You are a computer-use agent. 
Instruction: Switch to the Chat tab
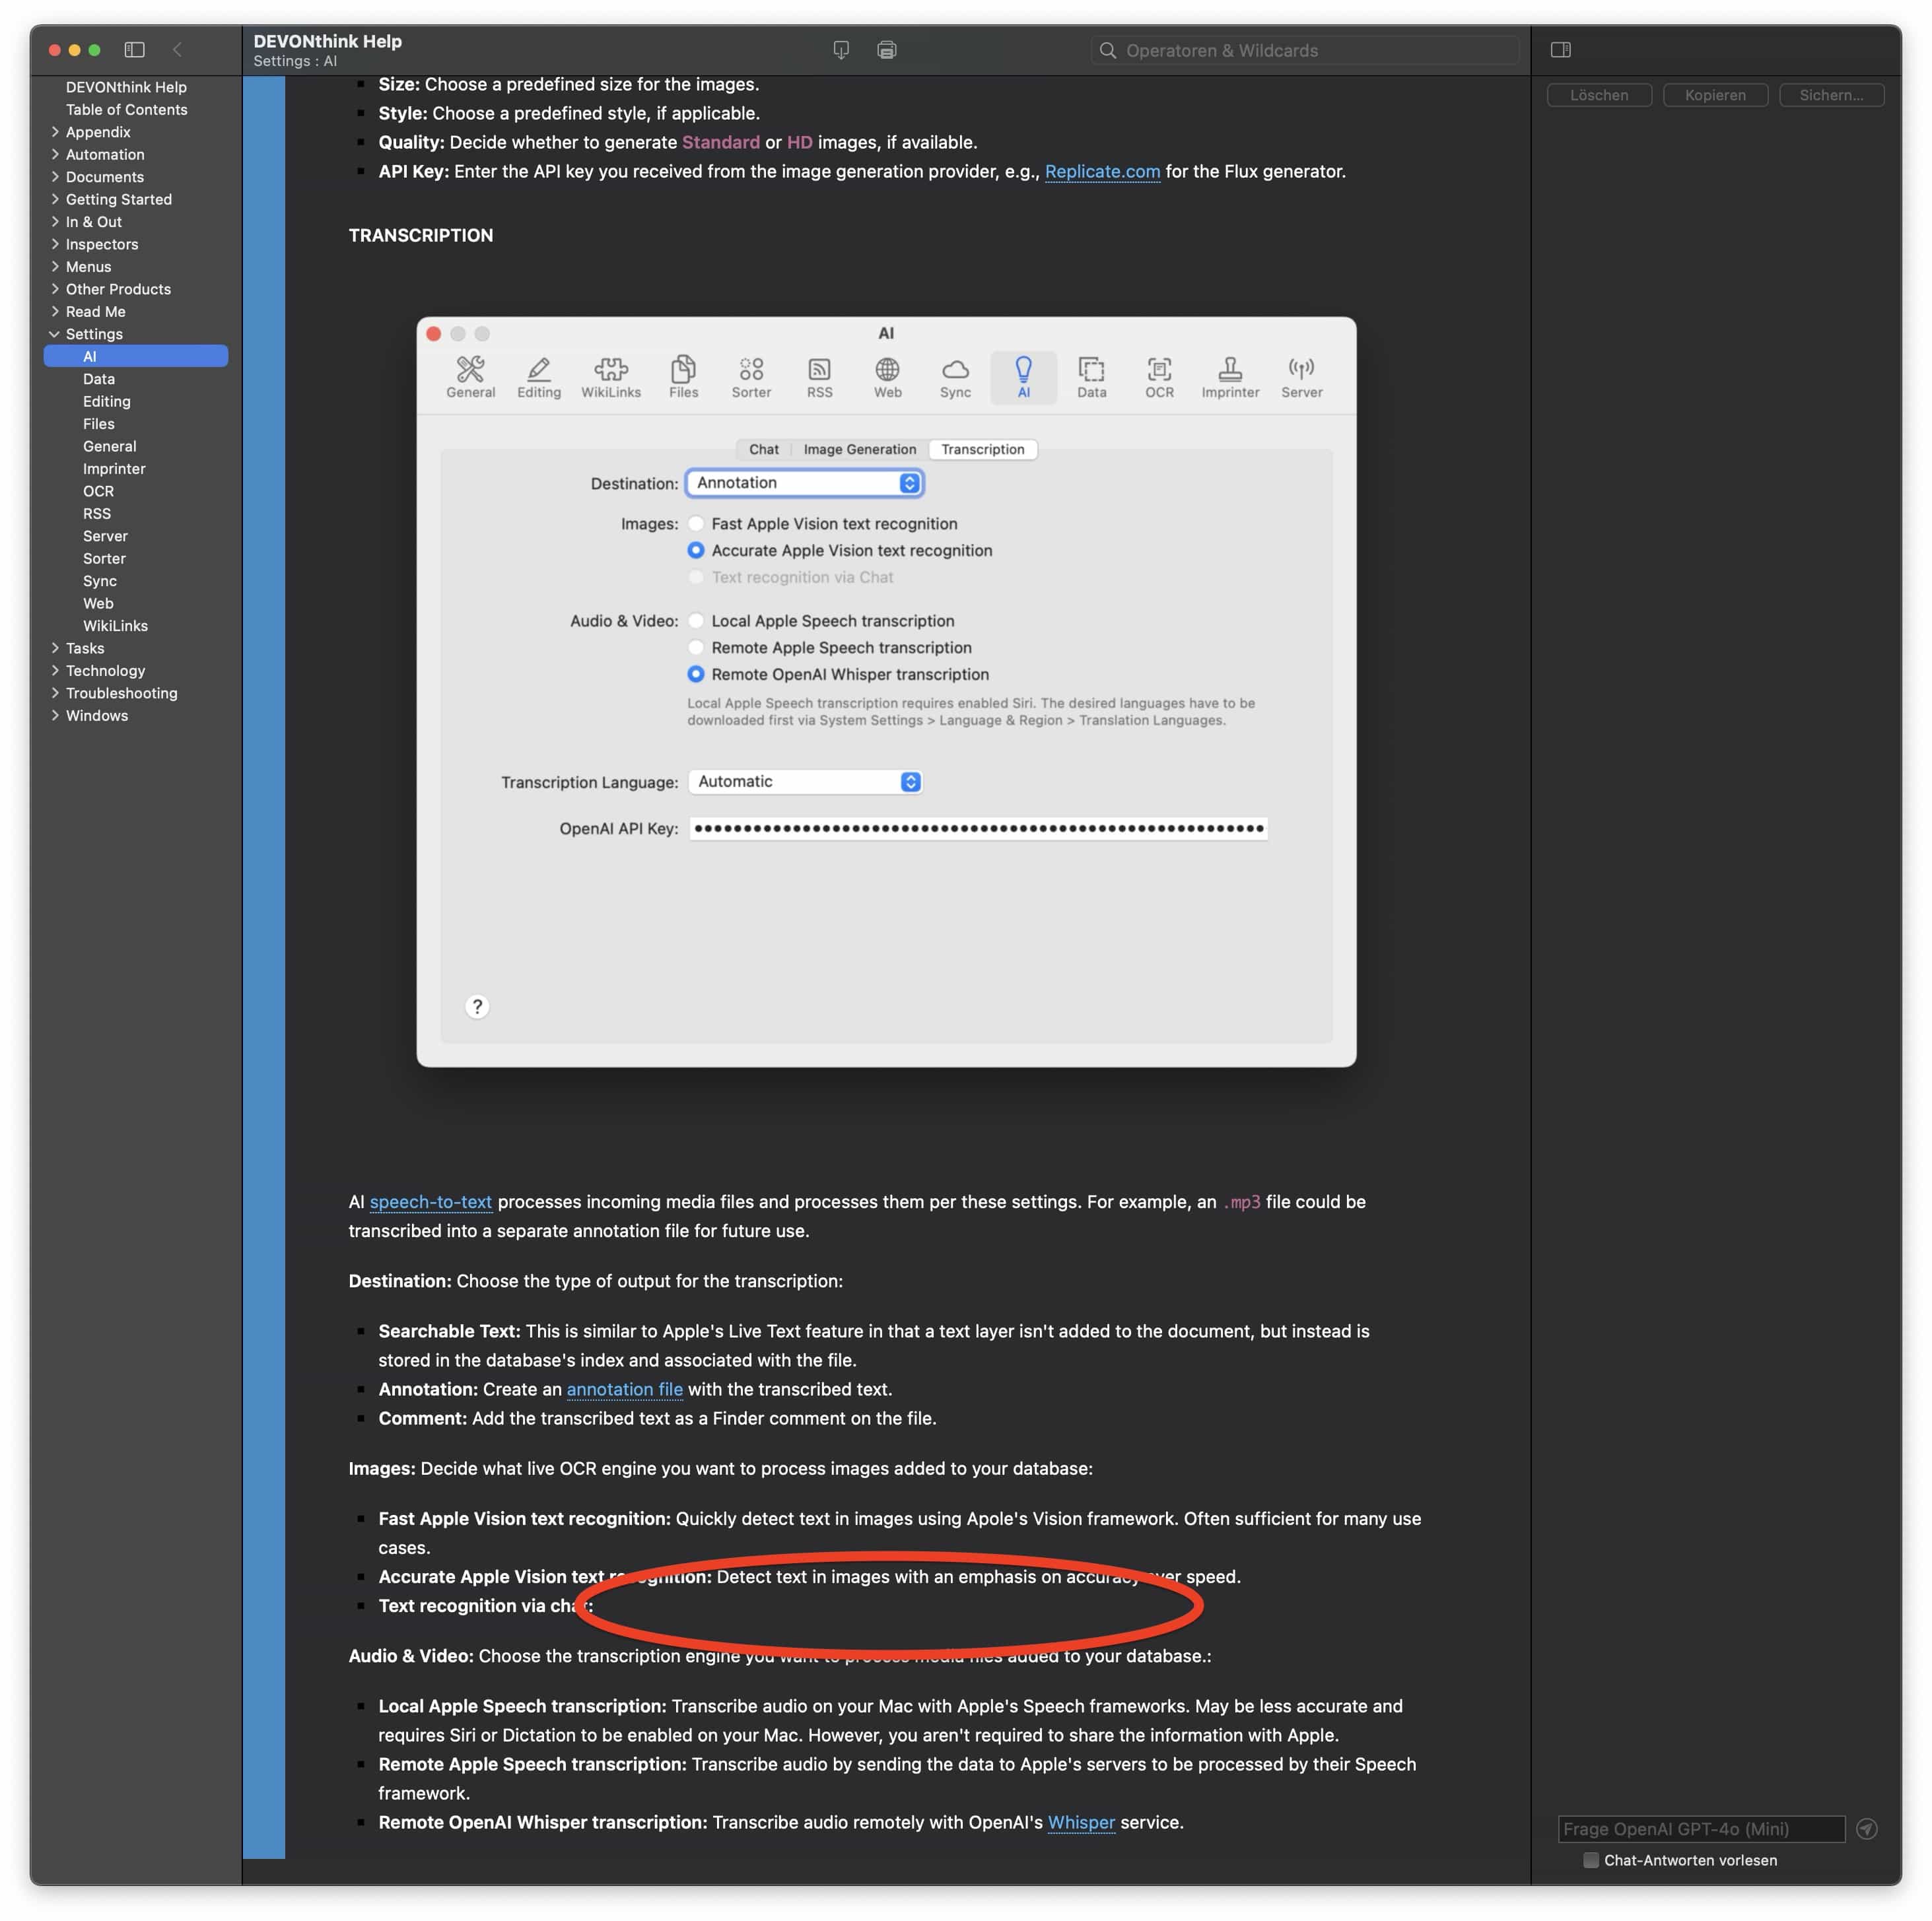point(764,449)
